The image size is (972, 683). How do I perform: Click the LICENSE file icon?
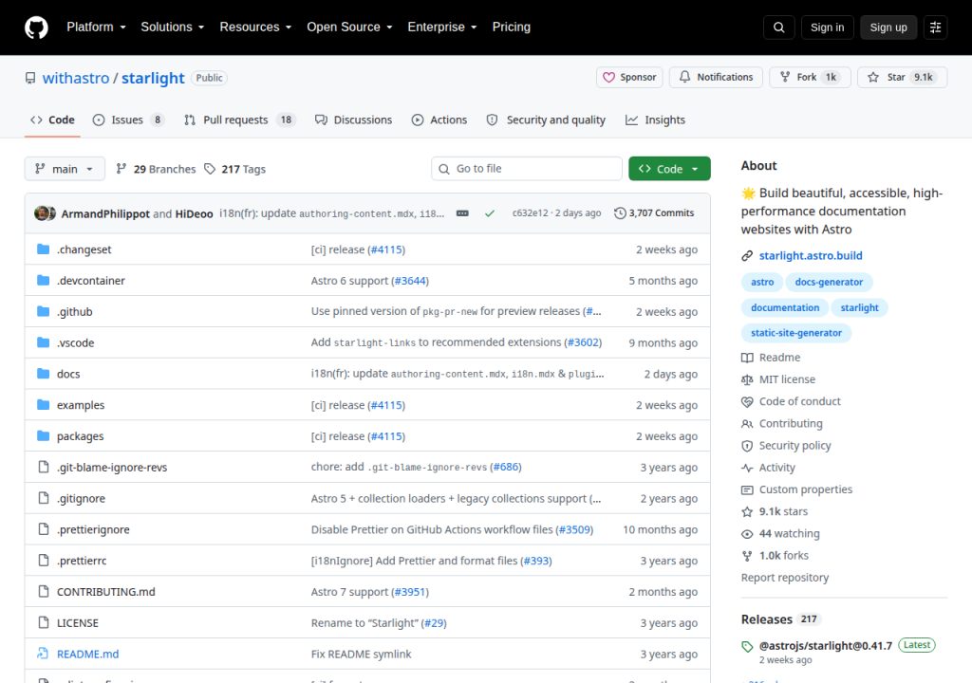click(x=44, y=622)
